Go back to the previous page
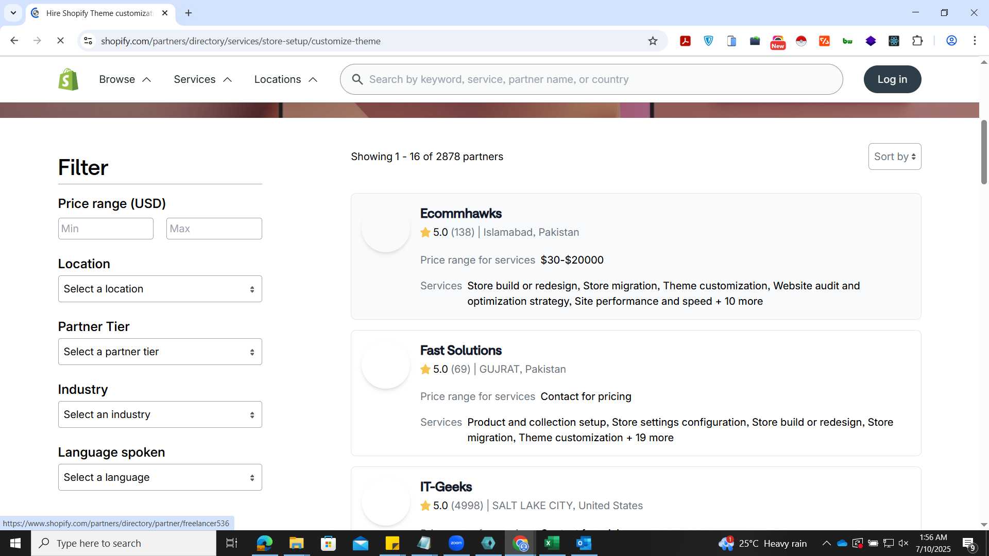The width and height of the screenshot is (989, 556). 14,41
